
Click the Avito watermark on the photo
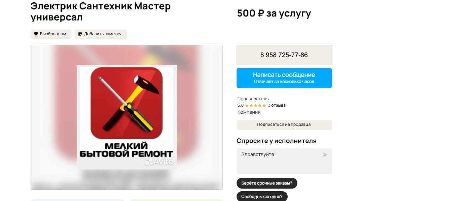coord(159,162)
